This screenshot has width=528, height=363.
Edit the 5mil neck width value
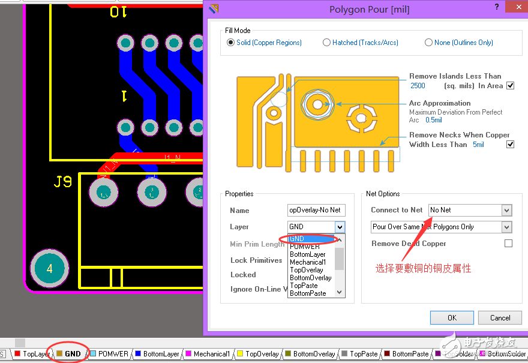pos(479,145)
